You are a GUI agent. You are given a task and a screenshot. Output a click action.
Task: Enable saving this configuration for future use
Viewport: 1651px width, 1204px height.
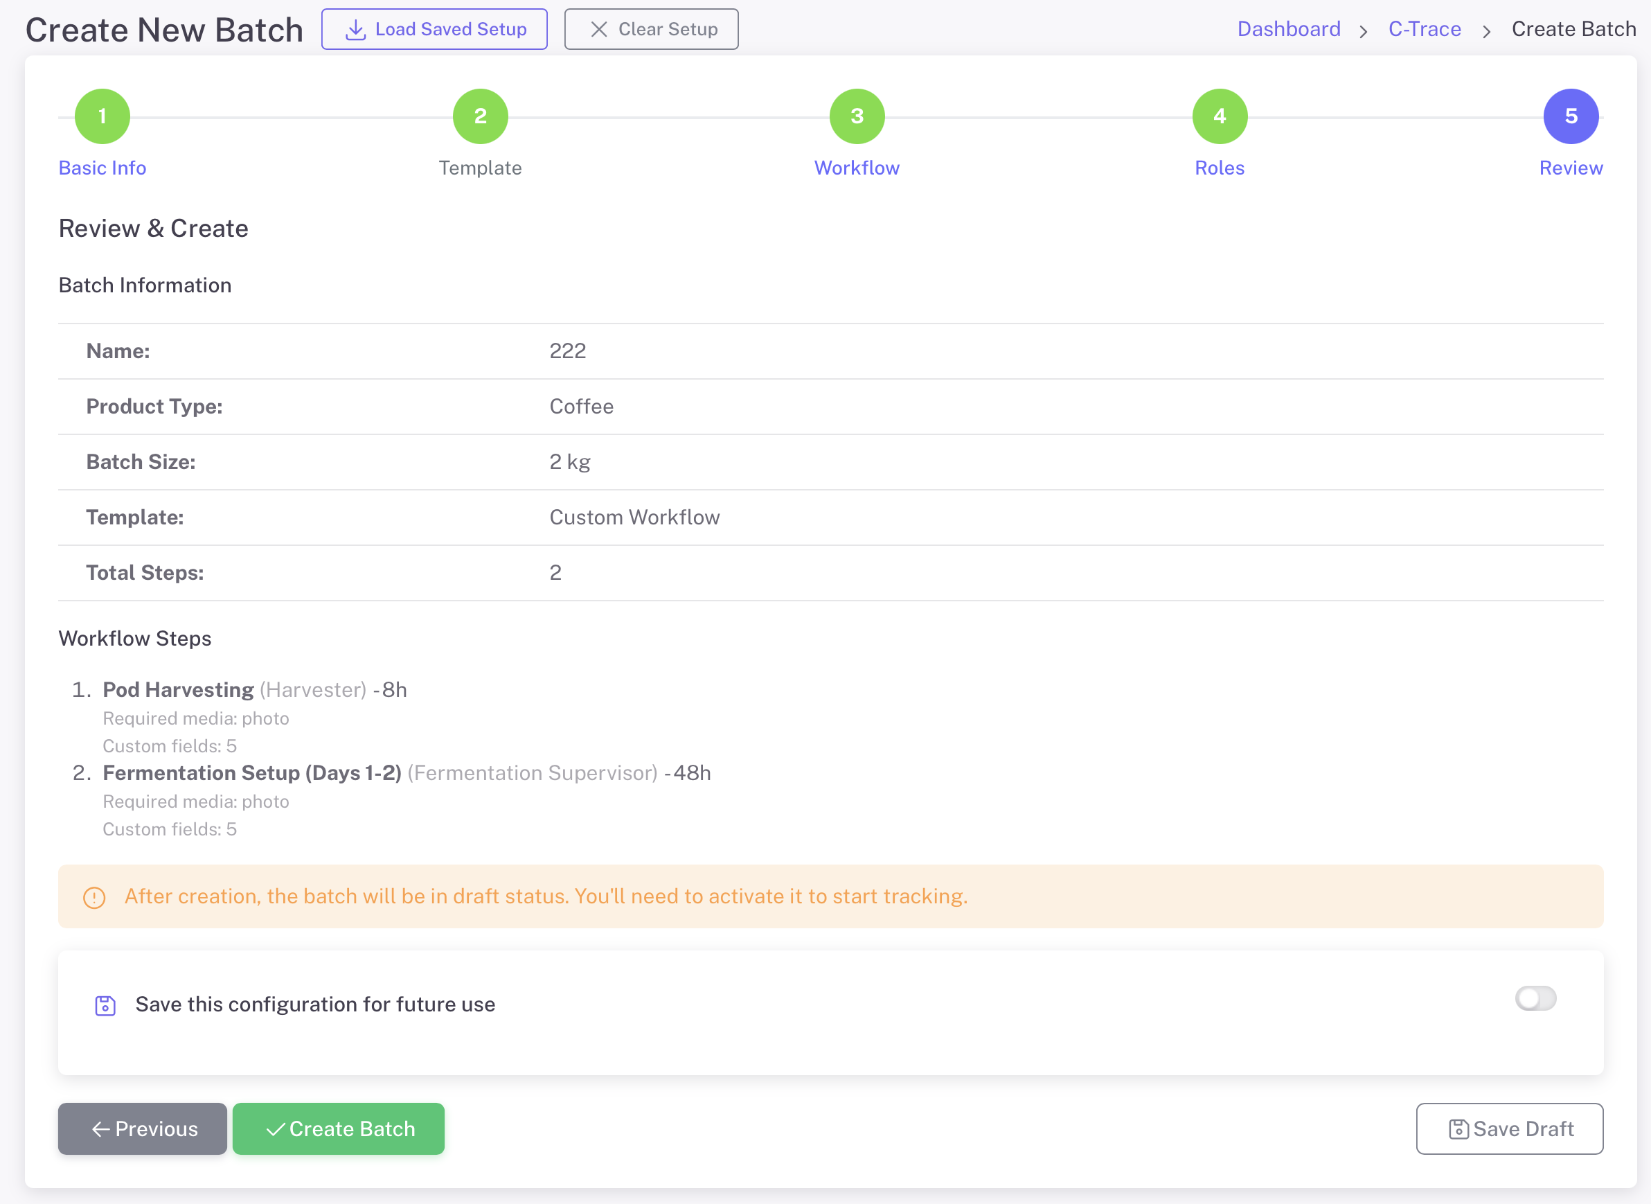click(x=1537, y=998)
